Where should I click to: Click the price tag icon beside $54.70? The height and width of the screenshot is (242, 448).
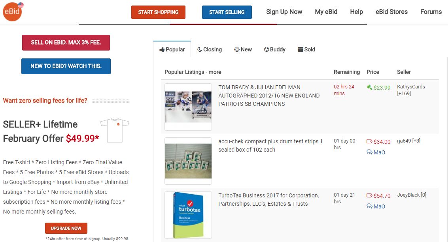(x=369, y=195)
